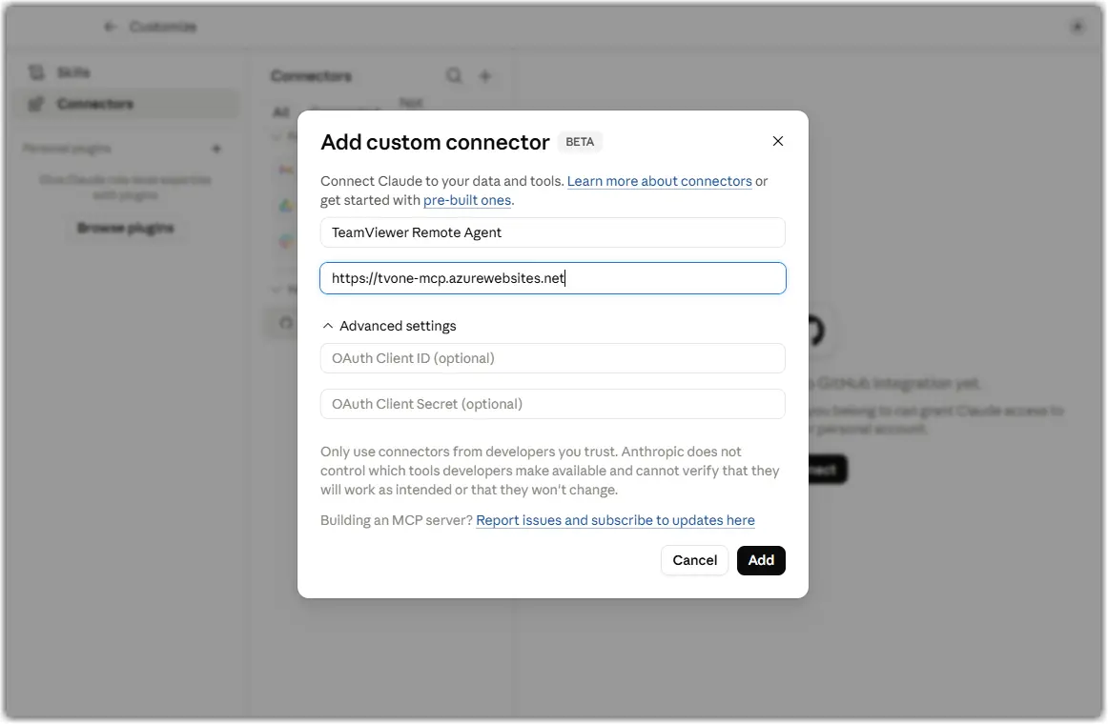
Task: Select Connectors in the sidebar
Action: 127,105
